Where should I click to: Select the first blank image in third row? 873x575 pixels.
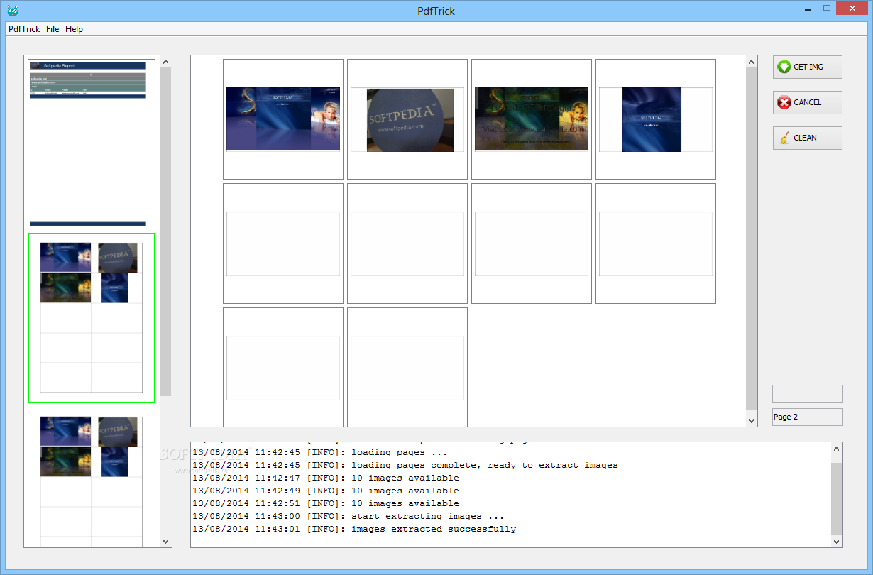[283, 367]
